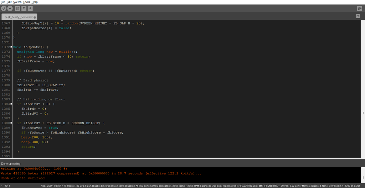The width and height of the screenshot is (365, 188).
Task: Open the Sketch menu
Action: (17, 2)
